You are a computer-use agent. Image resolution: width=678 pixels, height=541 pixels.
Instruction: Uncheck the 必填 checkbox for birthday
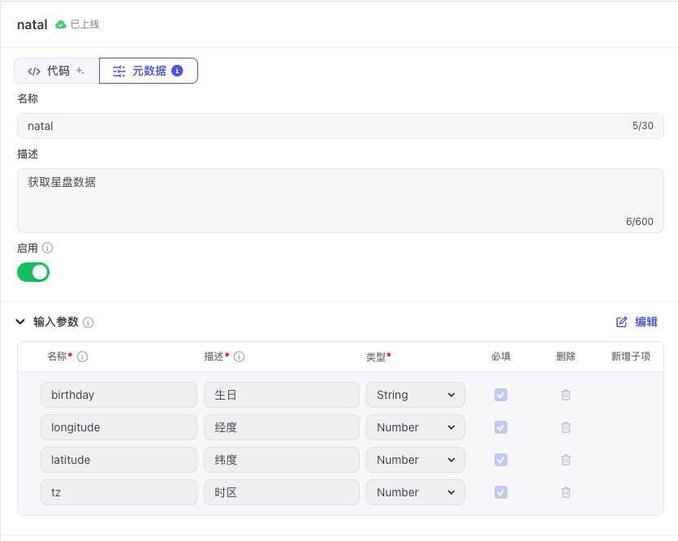(x=501, y=395)
